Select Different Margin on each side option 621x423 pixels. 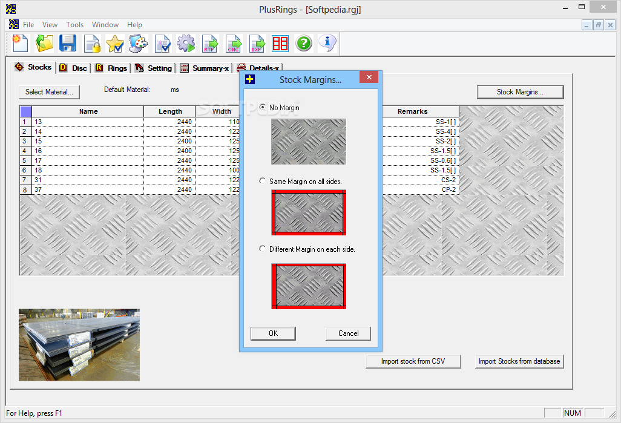coord(262,248)
